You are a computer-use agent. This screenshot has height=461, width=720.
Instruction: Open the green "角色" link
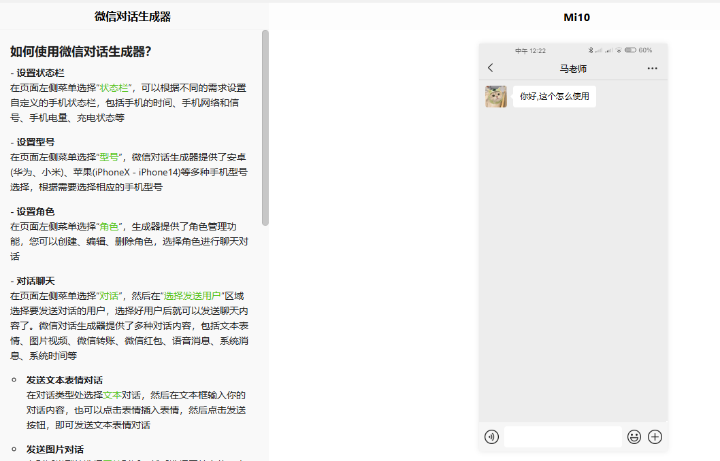109,226
